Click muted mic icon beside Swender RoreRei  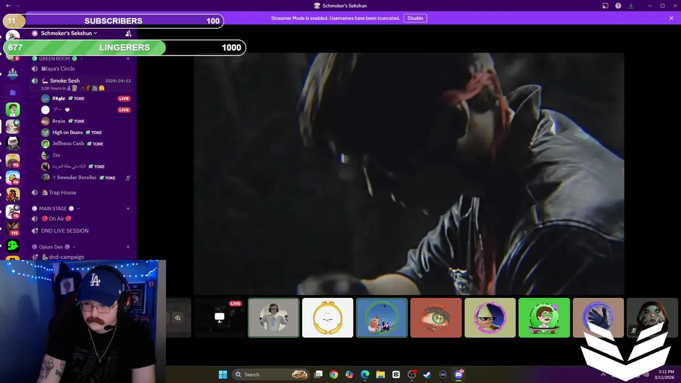click(x=128, y=178)
